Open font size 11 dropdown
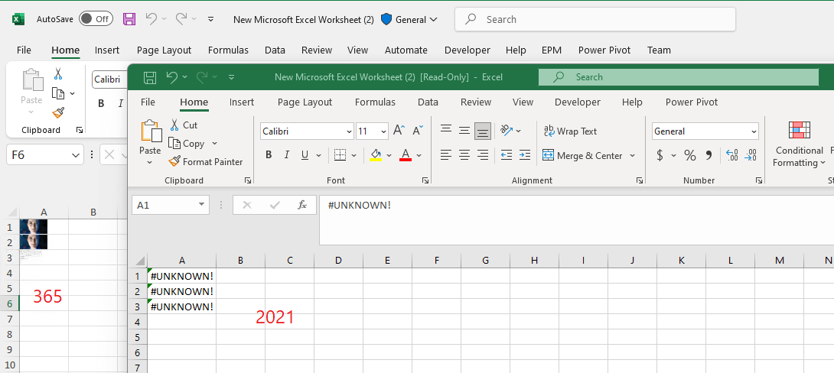Viewport: 834px width, 373px height. (383, 131)
